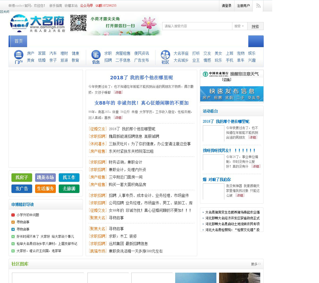This screenshot has height=283, width=319.
Task: Click the WeChat QR code image
Action: [x=78, y=23]
